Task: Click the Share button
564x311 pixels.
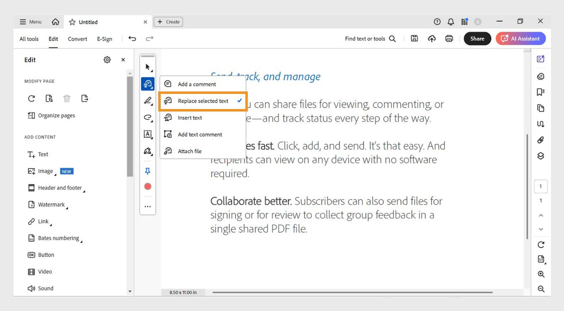Action: [x=477, y=38]
